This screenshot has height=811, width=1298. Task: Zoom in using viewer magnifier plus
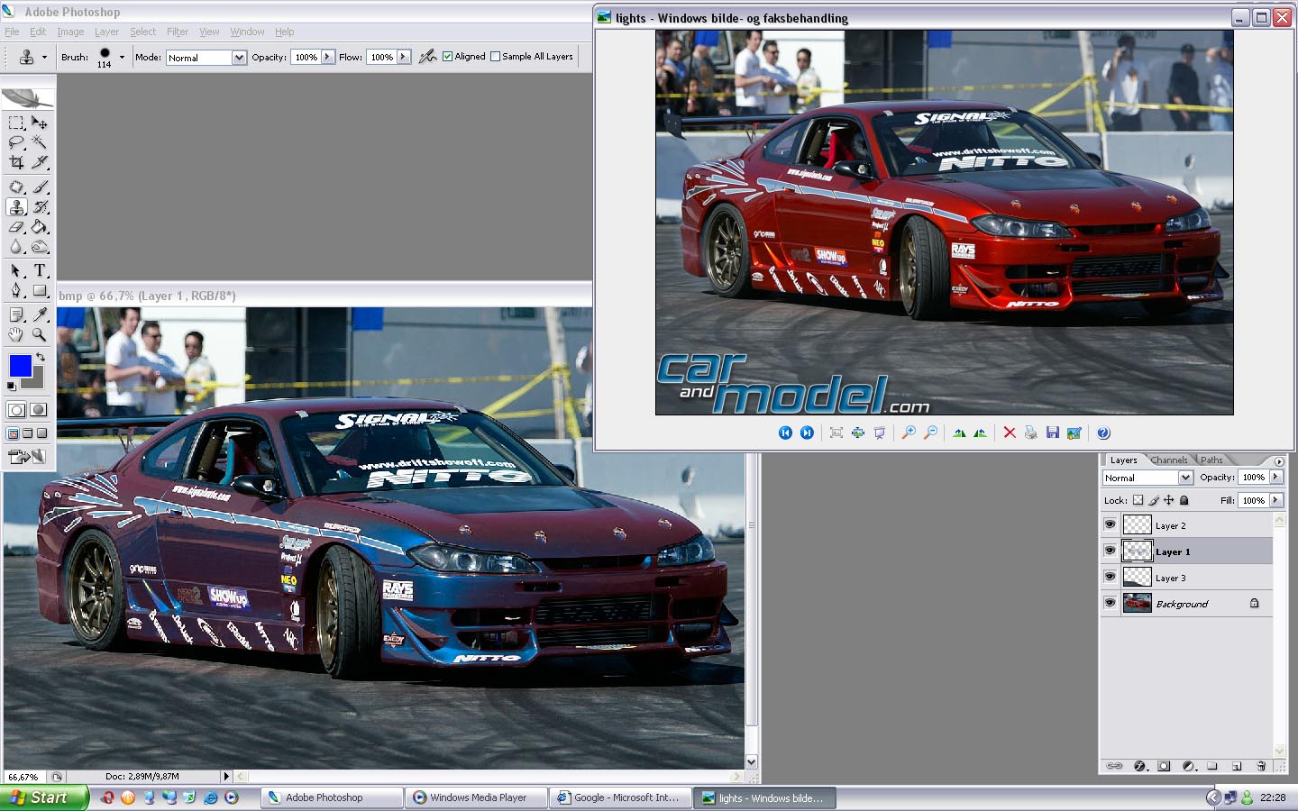[909, 433]
